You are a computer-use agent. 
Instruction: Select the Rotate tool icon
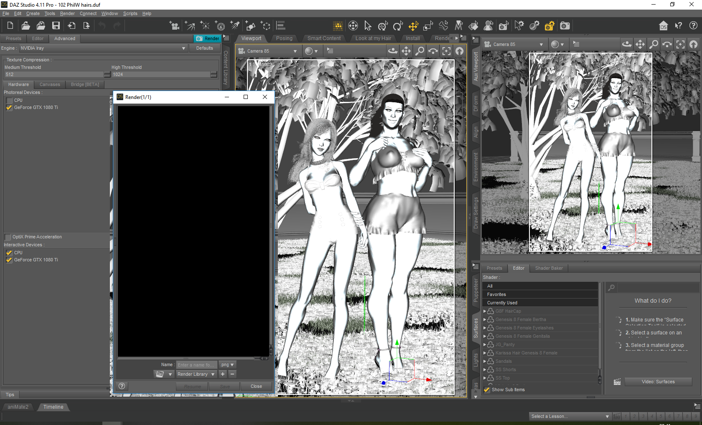[398, 26]
